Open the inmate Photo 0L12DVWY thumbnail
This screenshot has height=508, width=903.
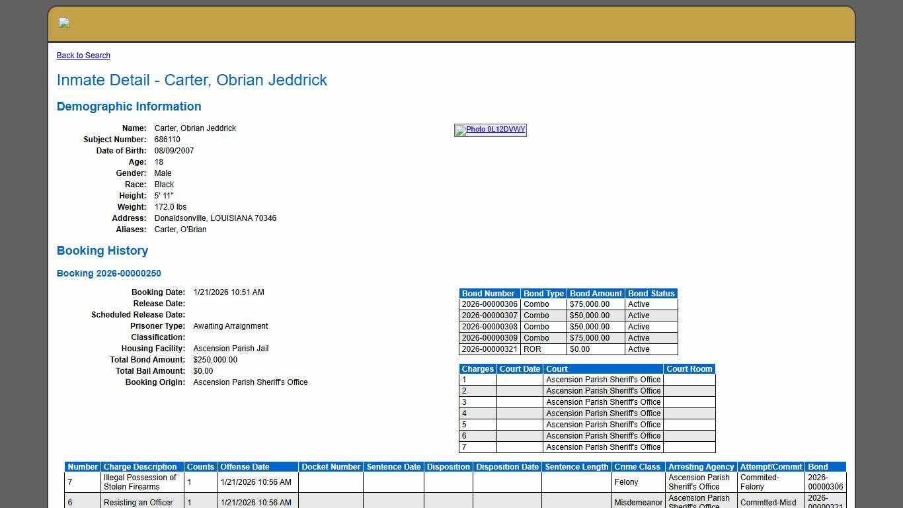490,130
